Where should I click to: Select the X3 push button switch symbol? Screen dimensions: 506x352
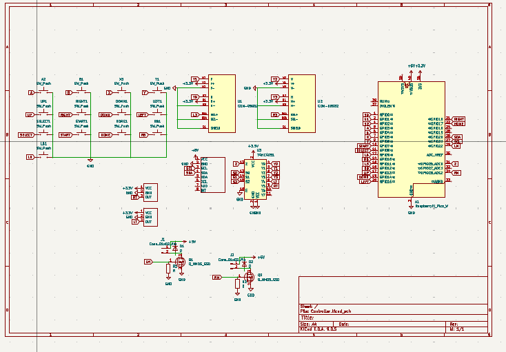coord(121,92)
